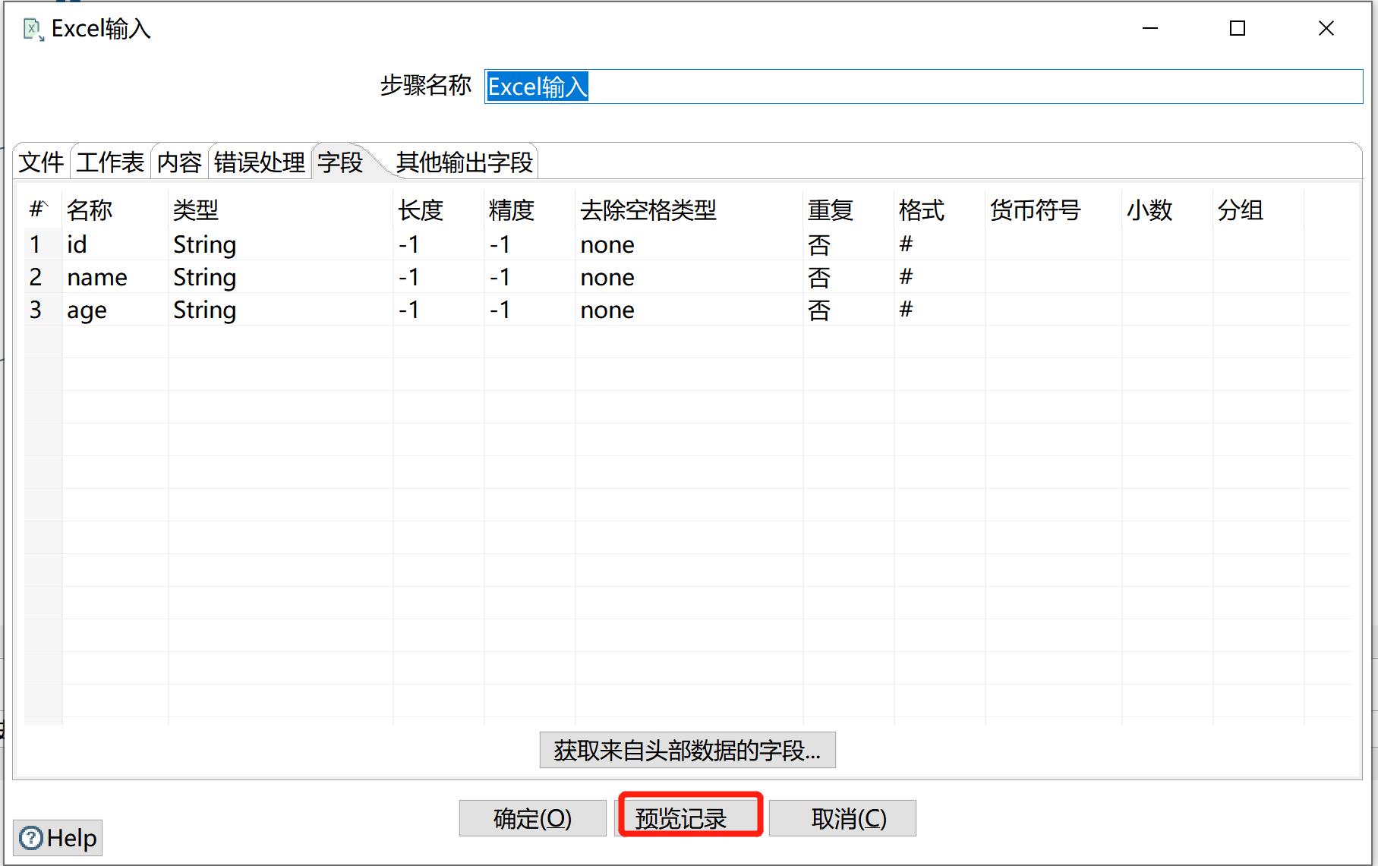
Task: Click 获取来自头部数据的字段... button
Action: (687, 750)
